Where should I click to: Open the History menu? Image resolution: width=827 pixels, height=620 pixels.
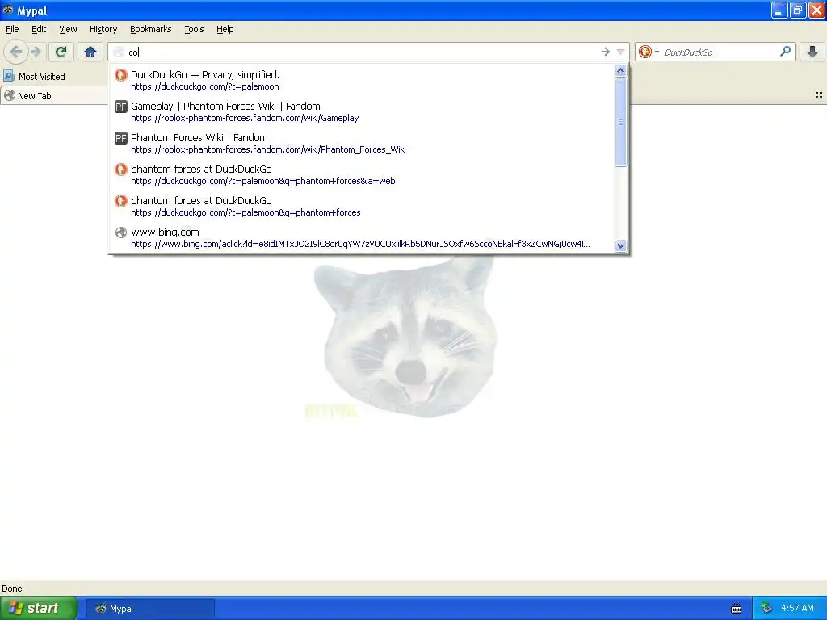pos(103,29)
